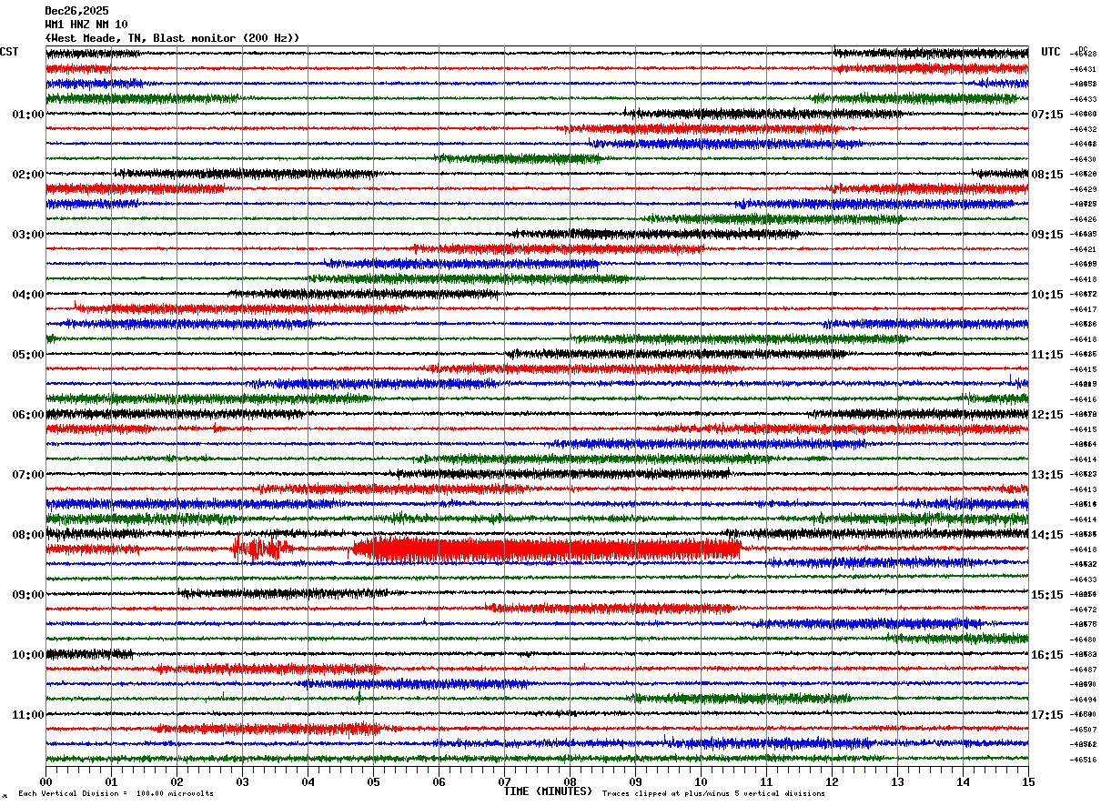Click the 07:00 CST row label

point(28,475)
